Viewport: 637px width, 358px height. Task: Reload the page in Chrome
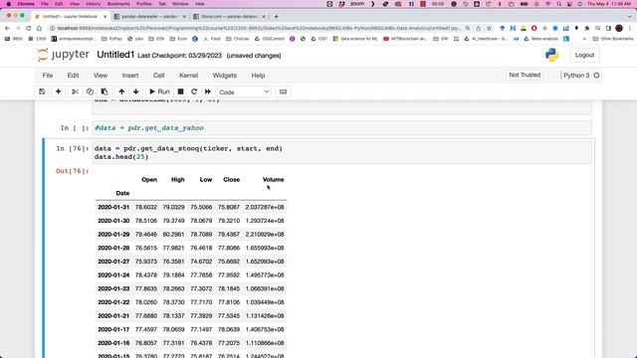tap(29, 28)
